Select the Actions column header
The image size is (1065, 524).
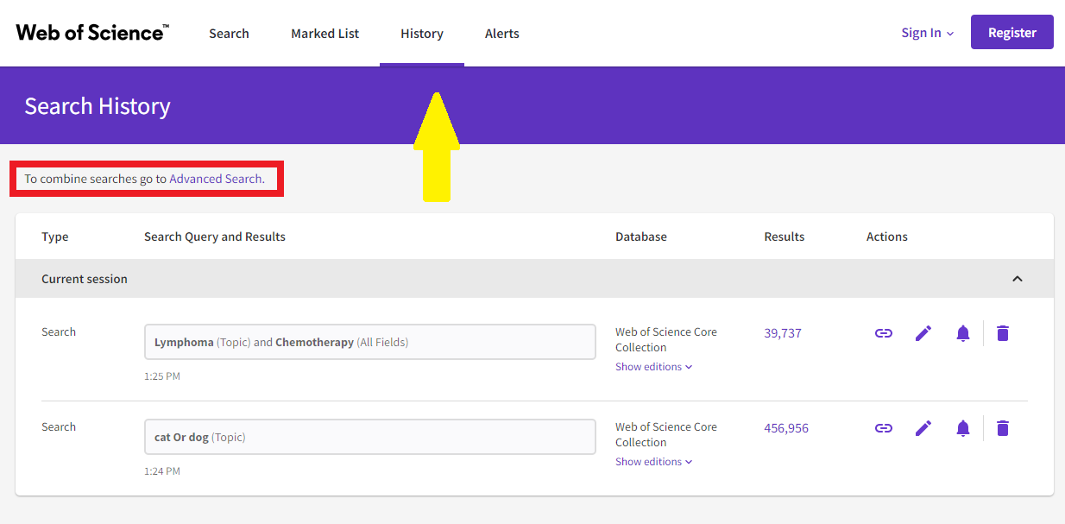(887, 237)
